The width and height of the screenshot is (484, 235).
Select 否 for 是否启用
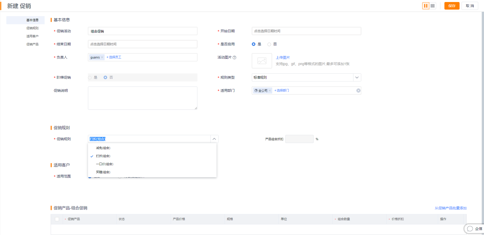[x=269, y=44]
